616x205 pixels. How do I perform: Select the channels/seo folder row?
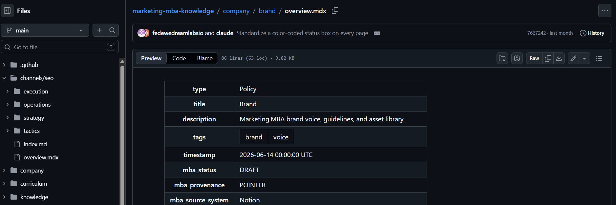60,78
